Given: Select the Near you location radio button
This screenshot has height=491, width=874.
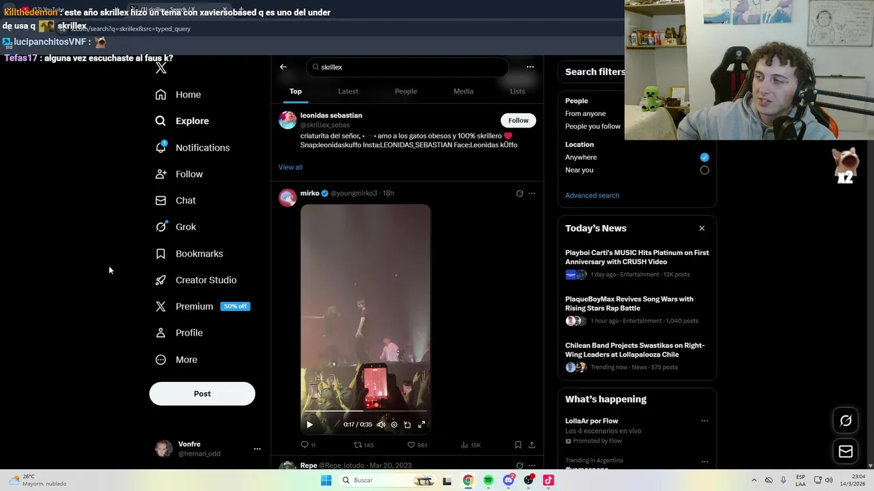Looking at the screenshot, I should tap(705, 170).
